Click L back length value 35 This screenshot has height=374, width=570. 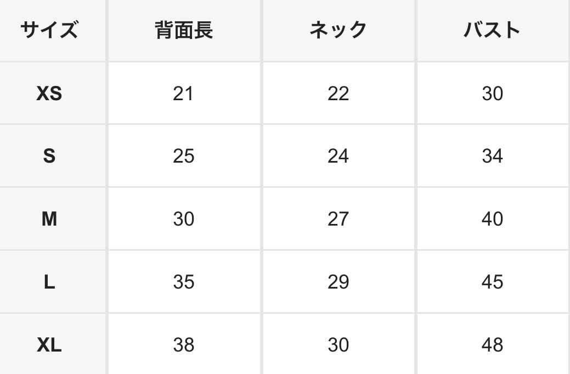click(x=183, y=282)
